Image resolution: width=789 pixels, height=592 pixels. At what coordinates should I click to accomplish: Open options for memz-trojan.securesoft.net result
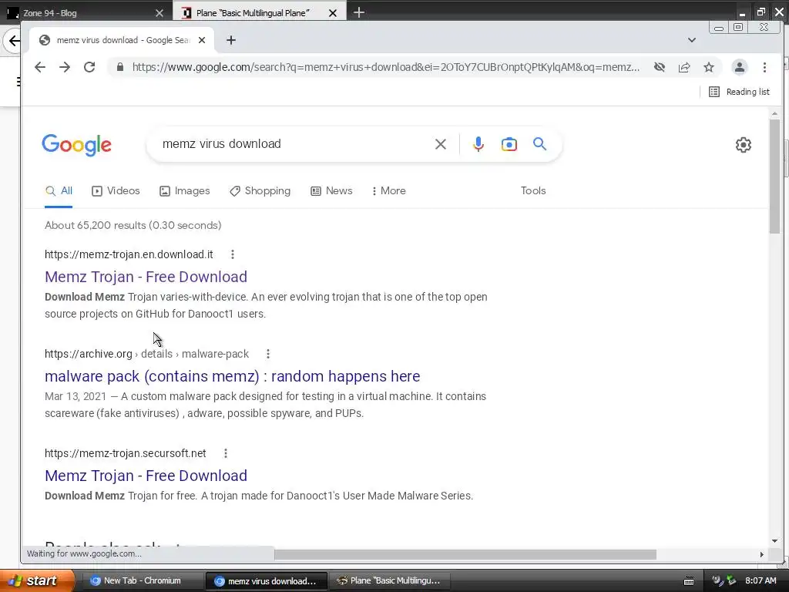(226, 453)
